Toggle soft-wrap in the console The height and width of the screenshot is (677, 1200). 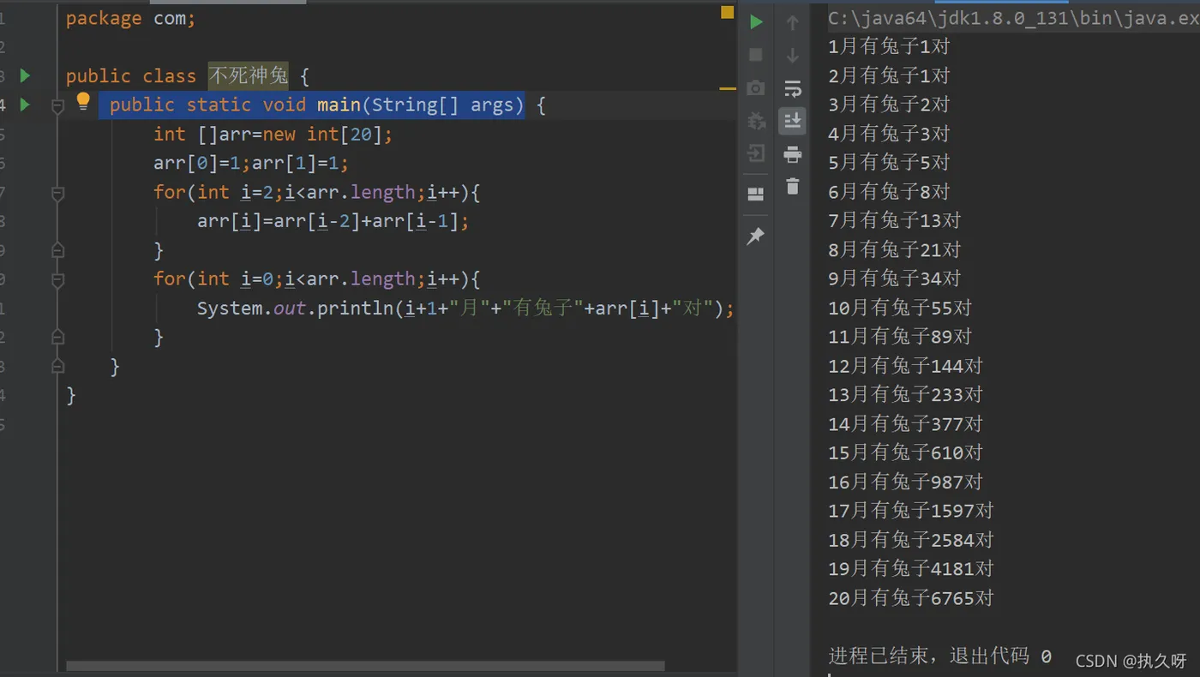pos(792,88)
